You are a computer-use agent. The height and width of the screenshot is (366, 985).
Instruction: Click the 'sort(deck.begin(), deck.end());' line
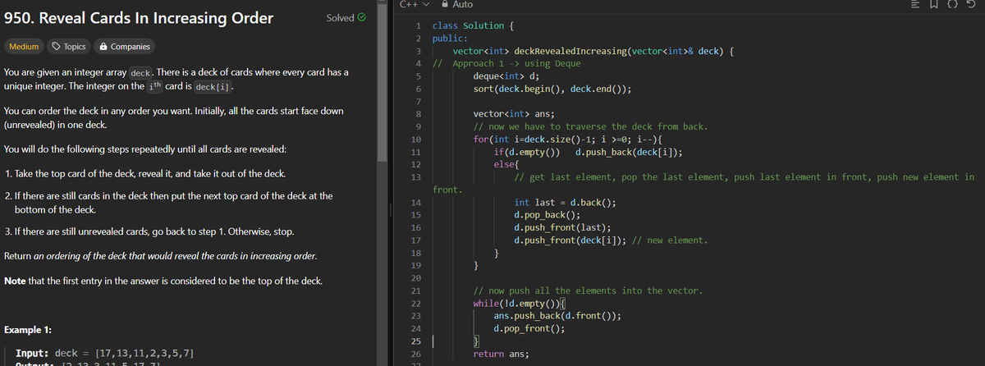pyautogui.click(x=552, y=89)
